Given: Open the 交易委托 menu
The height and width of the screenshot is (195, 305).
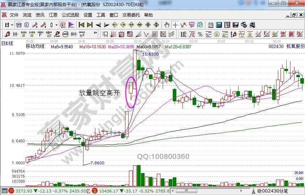Looking at the screenshot, I should pyautogui.click(x=130, y=15).
